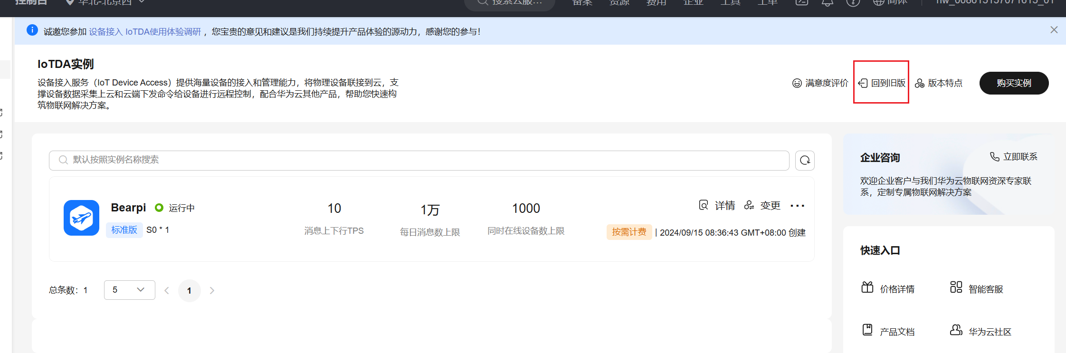Click the magnifier icon in the search box
Image resolution: width=1066 pixels, height=353 pixels.
[63, 160]
